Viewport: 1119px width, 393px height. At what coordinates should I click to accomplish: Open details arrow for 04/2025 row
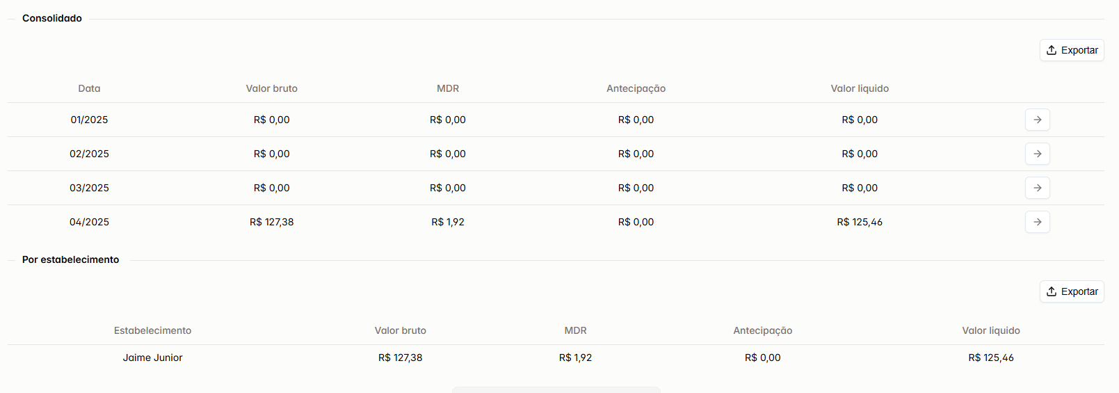(1037, 222)
